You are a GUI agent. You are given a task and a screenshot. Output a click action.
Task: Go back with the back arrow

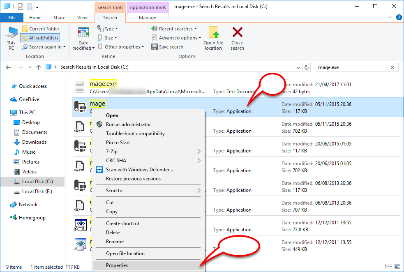[8, 67]
